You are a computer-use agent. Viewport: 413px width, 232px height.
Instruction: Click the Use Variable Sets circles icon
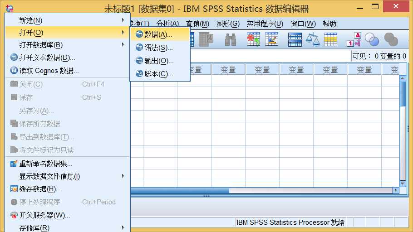point(372,39)
